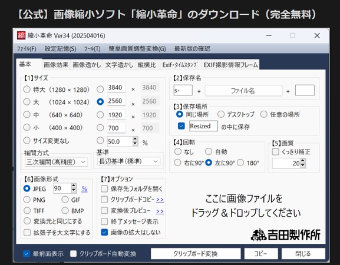
Task: Open the 設定記憶(S) menu
Action: point(60,49)
